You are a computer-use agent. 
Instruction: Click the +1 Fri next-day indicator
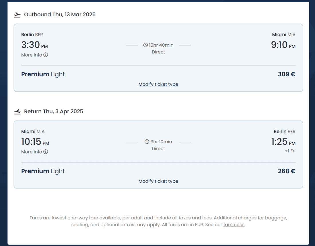[290, 151]
